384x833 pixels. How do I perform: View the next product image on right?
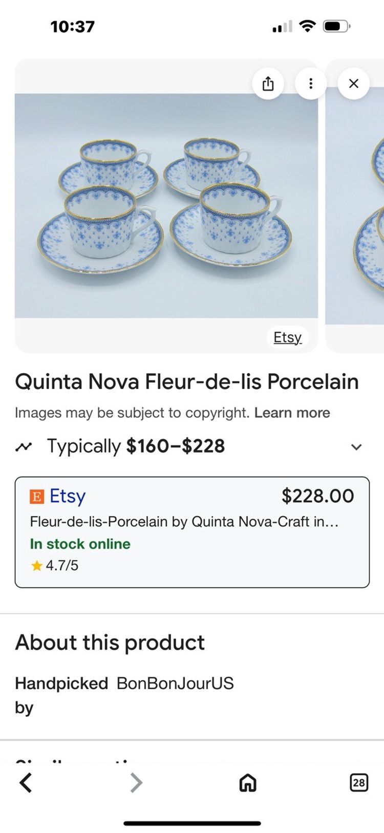(x=358, y=205)
